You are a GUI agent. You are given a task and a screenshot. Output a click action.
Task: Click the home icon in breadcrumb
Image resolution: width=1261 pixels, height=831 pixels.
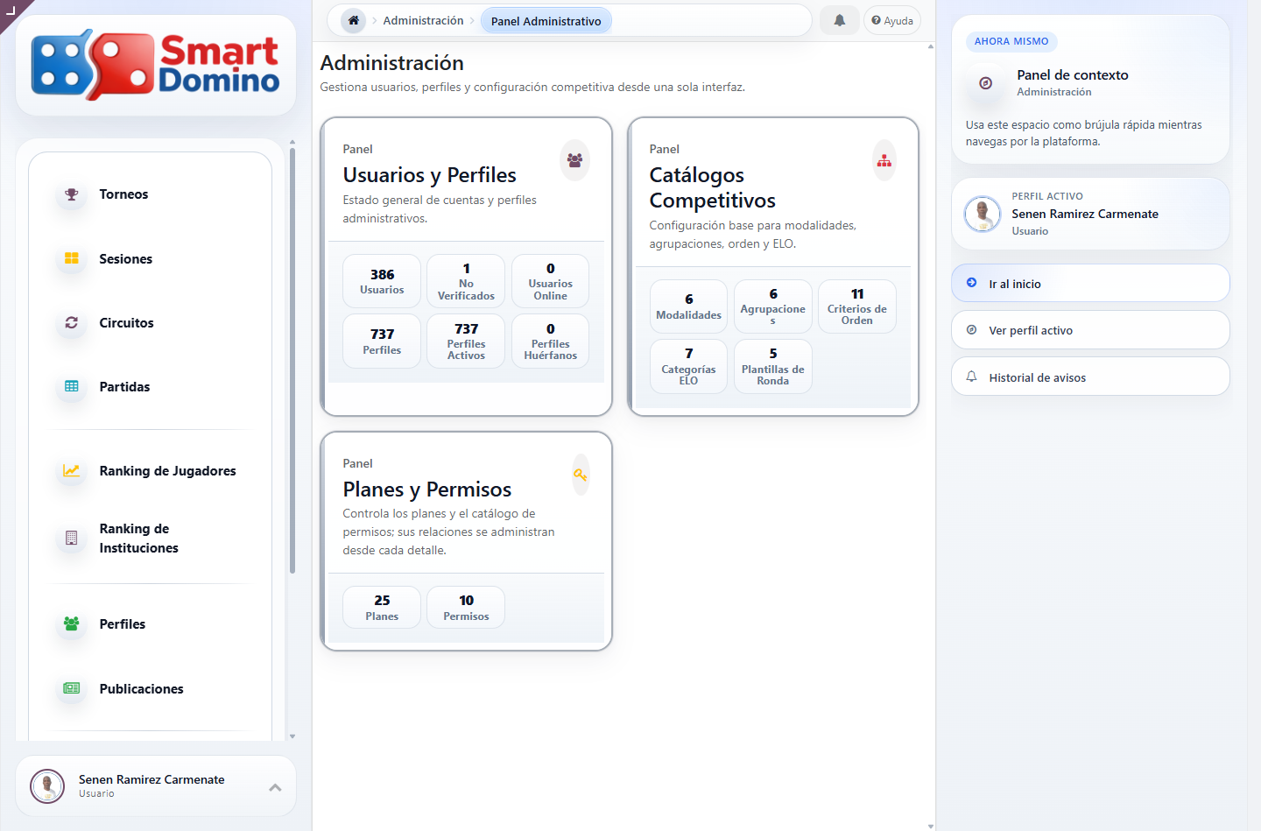[x=354, y=20]
